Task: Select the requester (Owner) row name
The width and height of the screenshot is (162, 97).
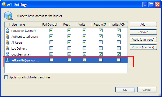Action: pyautogui.click(x=23, y=31)
